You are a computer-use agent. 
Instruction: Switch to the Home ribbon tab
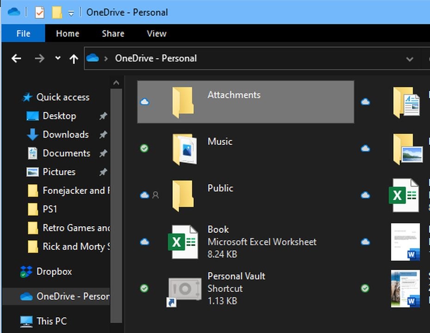[x=68, y=33]
